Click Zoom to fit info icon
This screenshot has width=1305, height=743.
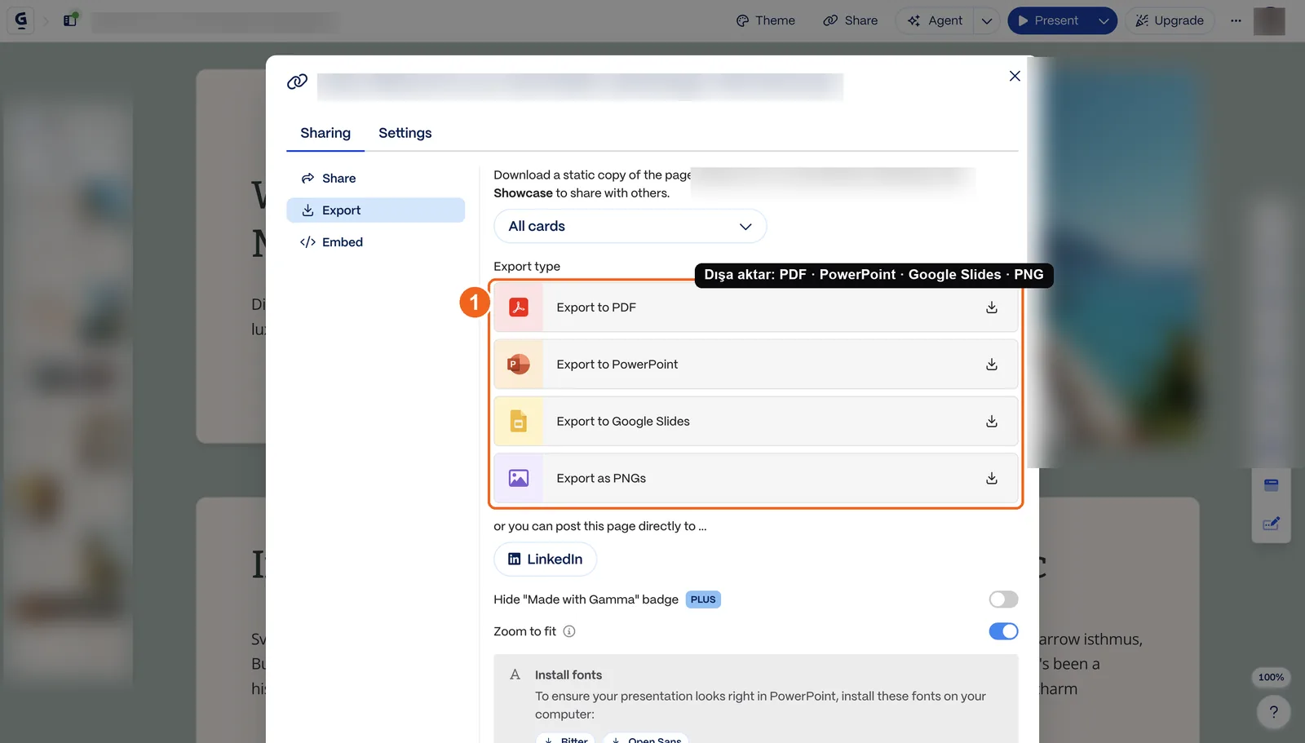pos(569,631)
